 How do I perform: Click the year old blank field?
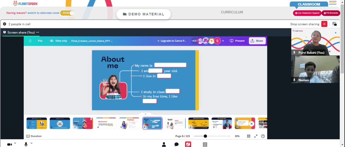[x=155, y=71]
